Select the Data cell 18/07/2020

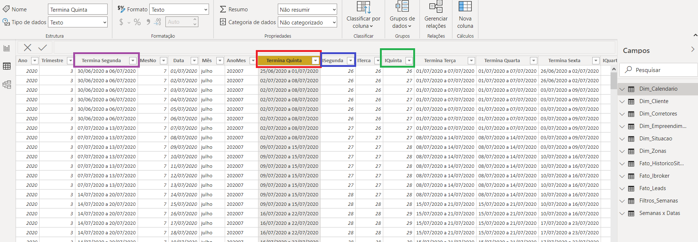[184, 232]
